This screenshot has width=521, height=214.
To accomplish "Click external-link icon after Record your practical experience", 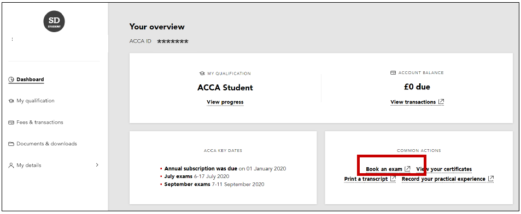I will pos(491,179).
